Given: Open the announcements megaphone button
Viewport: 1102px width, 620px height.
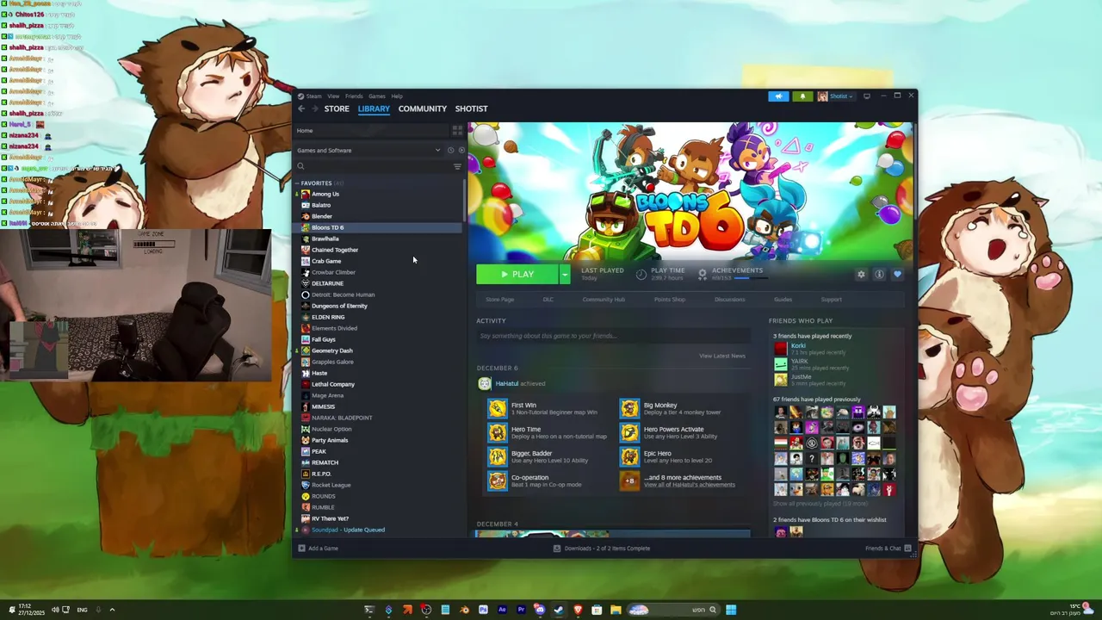Looking at the screenshot, I should [778, 96].
